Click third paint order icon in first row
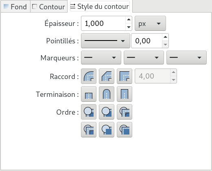This screenshot has width=212, height=171. (x=125, y=112)
